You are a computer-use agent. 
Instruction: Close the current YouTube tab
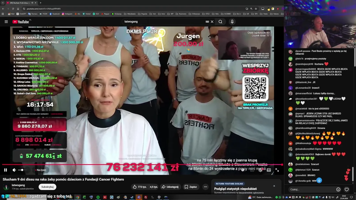click(36, 3)
